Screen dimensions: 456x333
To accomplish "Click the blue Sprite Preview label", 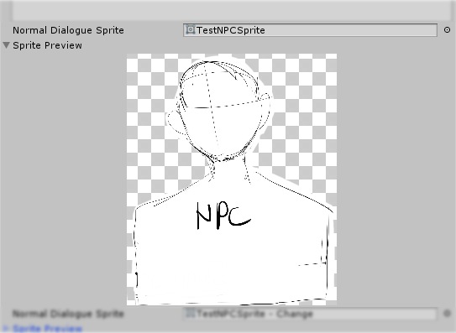I will click(47, 329).
